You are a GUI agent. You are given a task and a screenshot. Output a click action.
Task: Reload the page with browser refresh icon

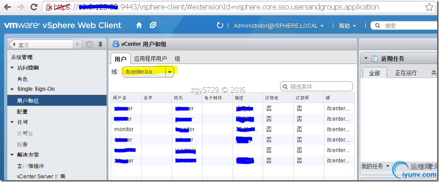click(x=34, y=7)
